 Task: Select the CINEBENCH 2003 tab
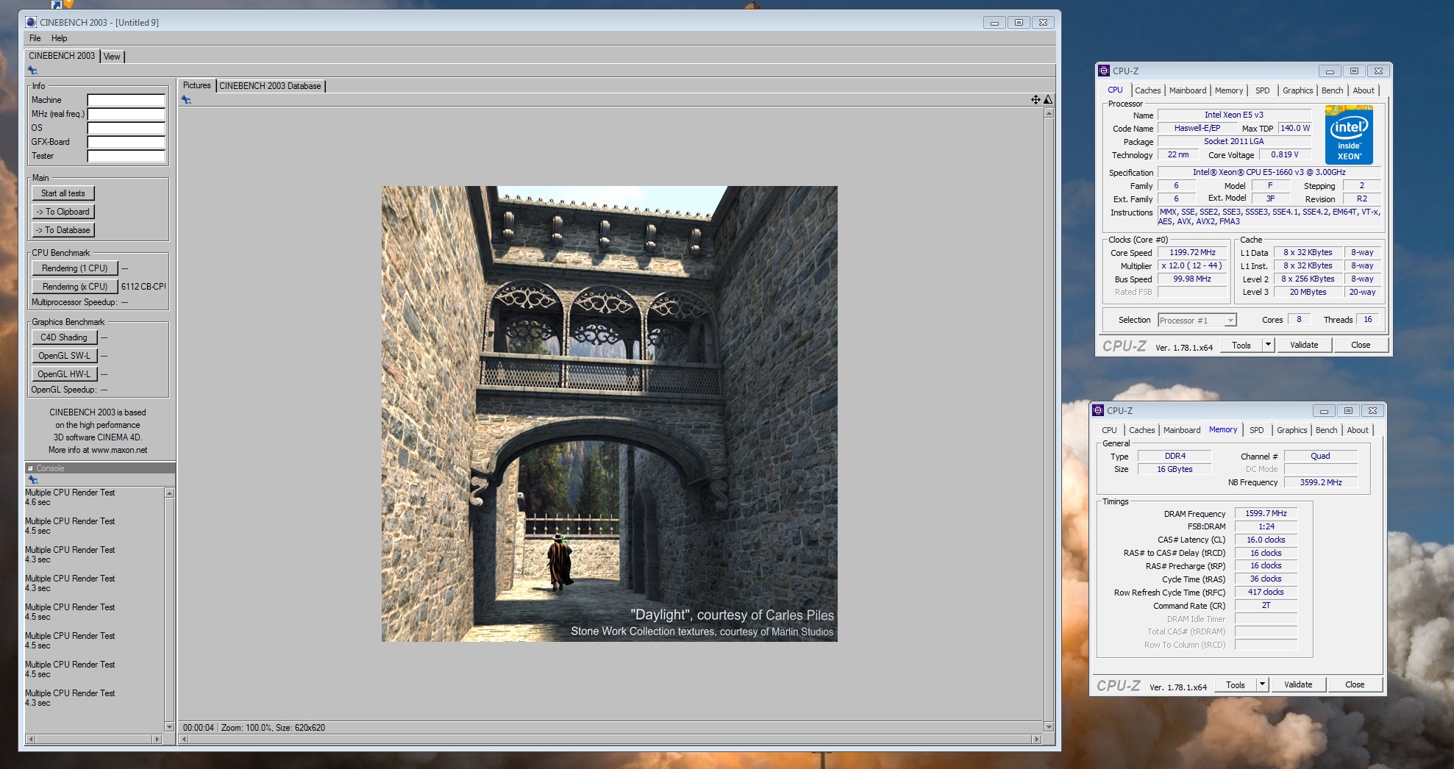62,56
